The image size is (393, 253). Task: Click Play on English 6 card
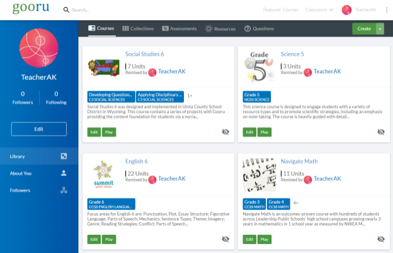(109, 240)
